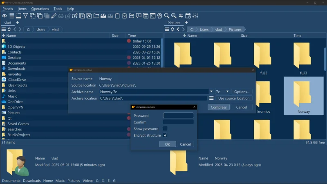Go back in right Pictures panel

tap(178, 29)
